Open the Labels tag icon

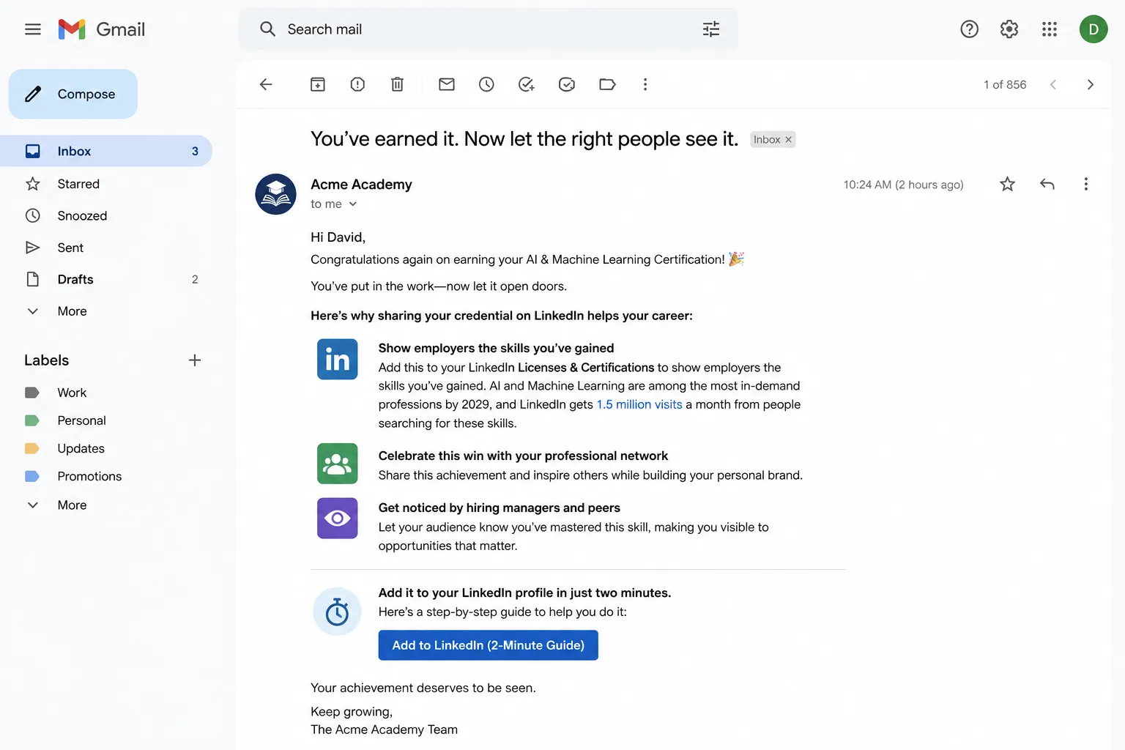click(x=607, y=84)
